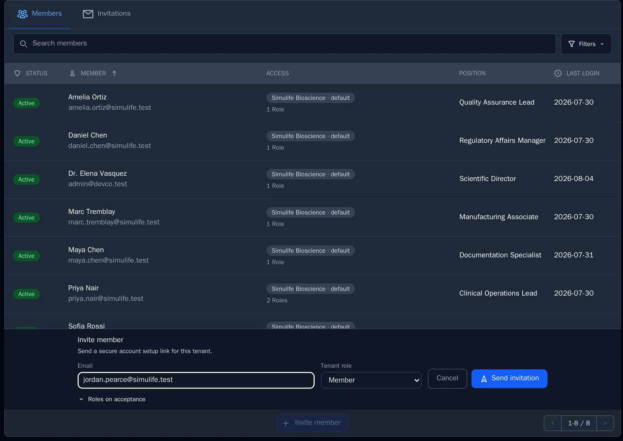This screenshot has width=623, height=441.
Task: Click the Invite member button at bottom
Action: coord(312,423)
